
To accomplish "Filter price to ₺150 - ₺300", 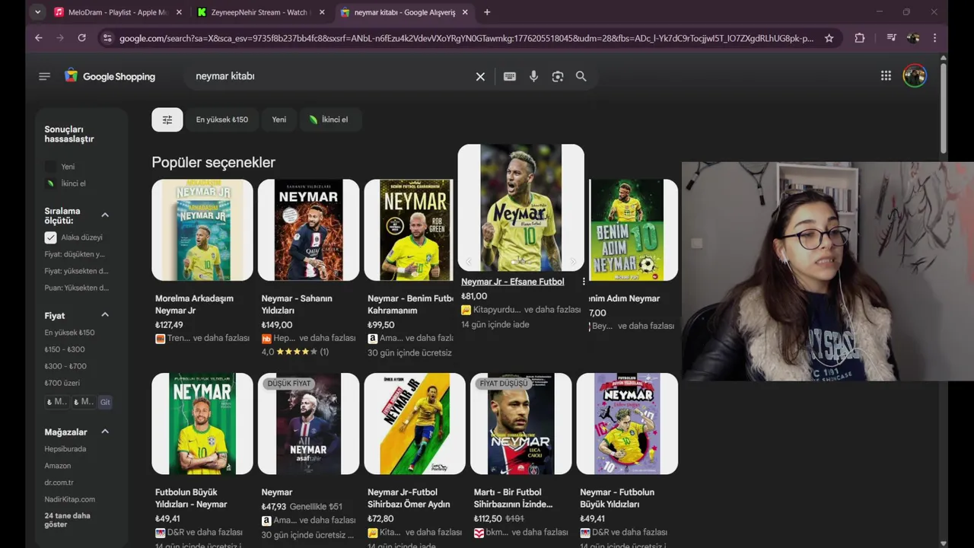I will (x=65, y=349).
